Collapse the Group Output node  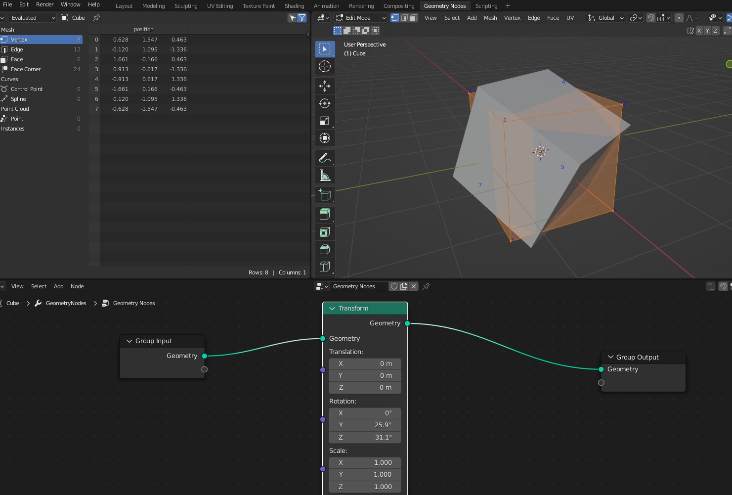(610, 357)
